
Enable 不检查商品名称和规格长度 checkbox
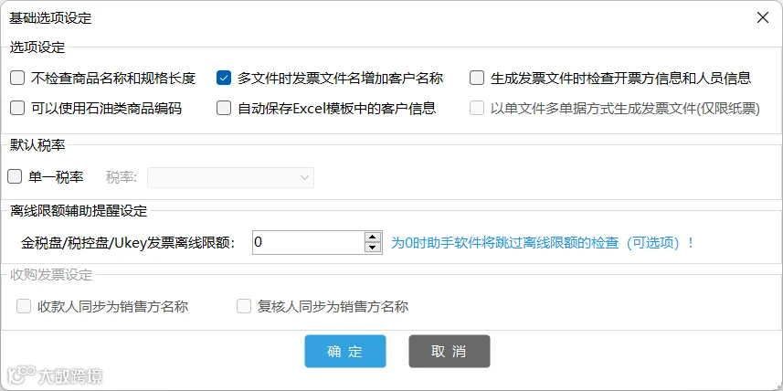[17, 78]
